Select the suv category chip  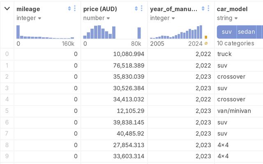[226, 32]
